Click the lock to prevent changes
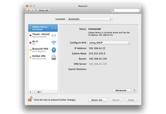Screen dimensions: 166x114 (30, 99)
